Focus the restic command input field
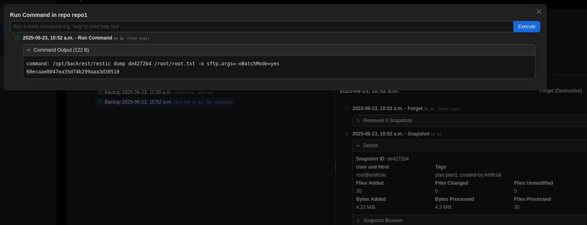 262,27
